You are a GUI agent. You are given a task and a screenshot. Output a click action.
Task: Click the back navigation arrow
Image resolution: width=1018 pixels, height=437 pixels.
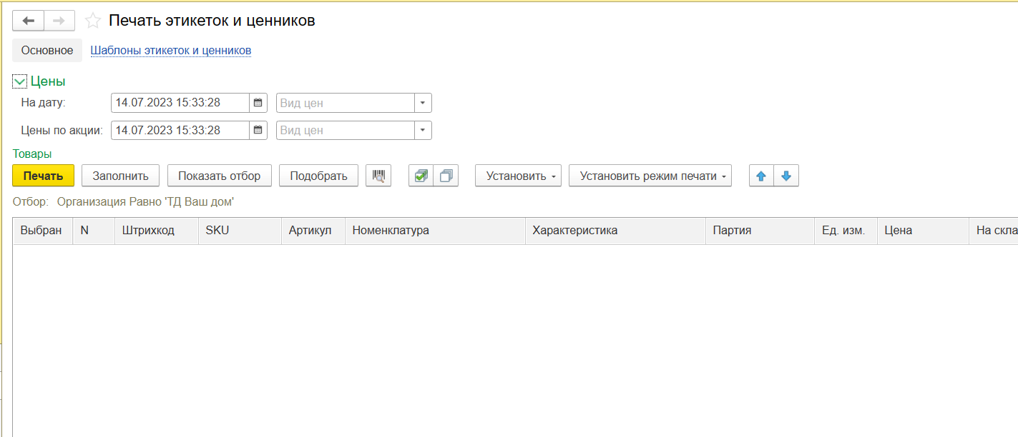29,21
